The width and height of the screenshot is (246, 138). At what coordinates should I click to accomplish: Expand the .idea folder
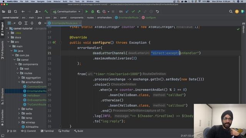click(x=8, y=33)
